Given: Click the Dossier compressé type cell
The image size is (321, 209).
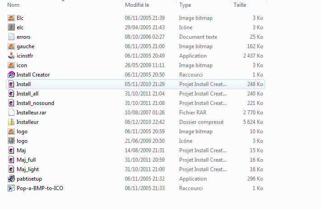Looking at the screenshot, I should pos(201,122).
